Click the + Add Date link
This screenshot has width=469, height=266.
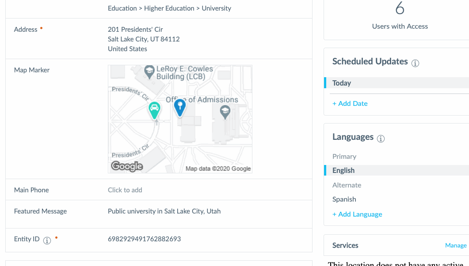coord(350,104)
